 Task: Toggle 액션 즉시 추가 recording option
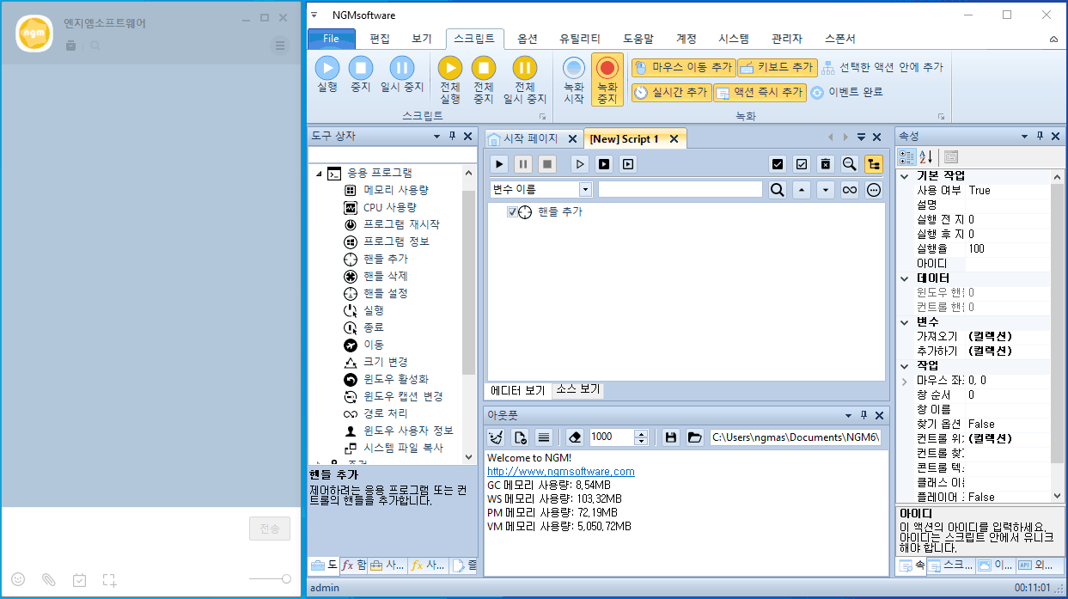[x=760, y=92]
